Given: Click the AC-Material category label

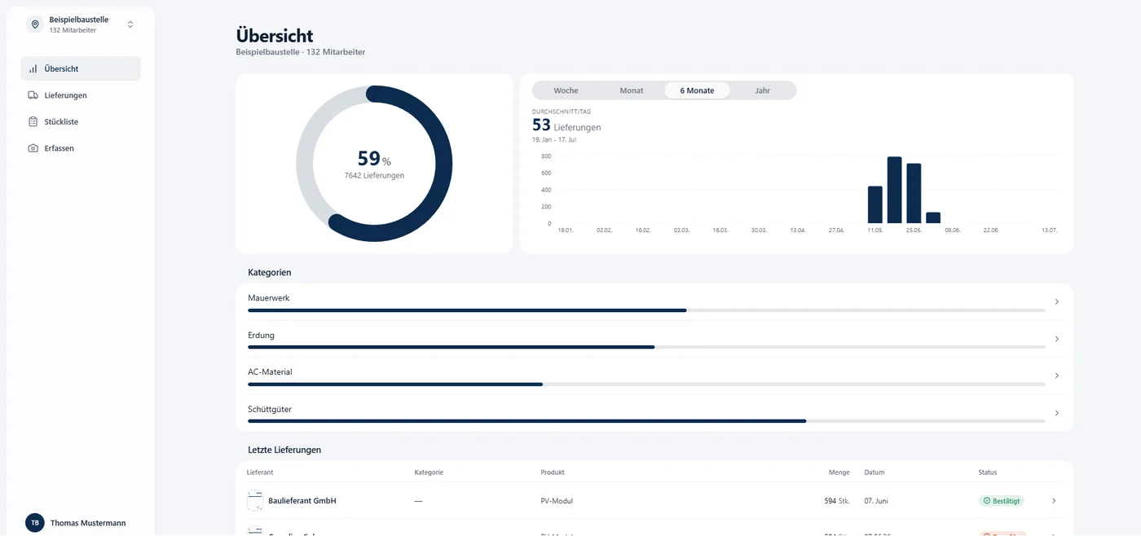Looking at the screenshot, I should [x=270, y=371].
